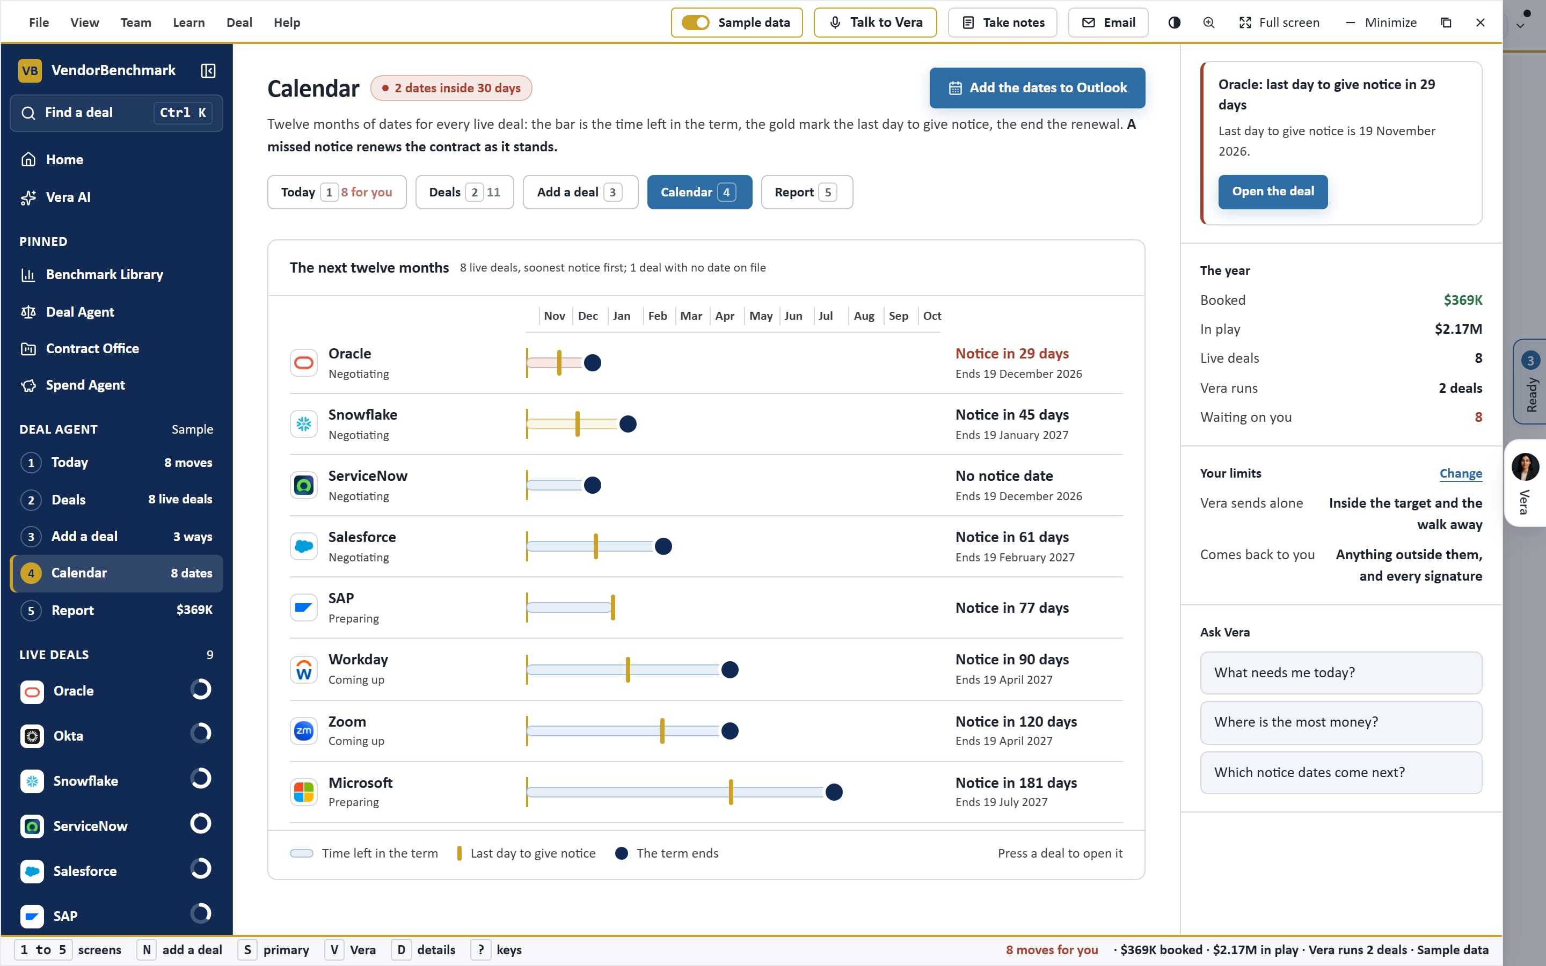Open pinned Deal Agent
This screenshot has width=1546, height=966.
tap(116, 312)
